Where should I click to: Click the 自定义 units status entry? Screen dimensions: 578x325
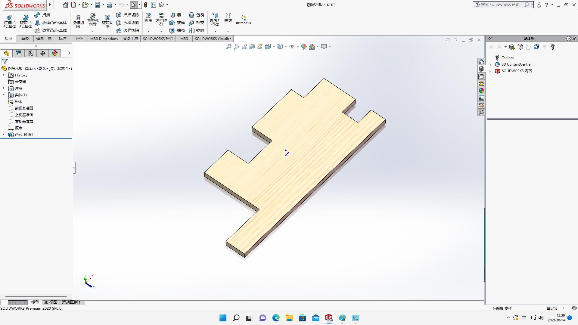click(552, 308)
